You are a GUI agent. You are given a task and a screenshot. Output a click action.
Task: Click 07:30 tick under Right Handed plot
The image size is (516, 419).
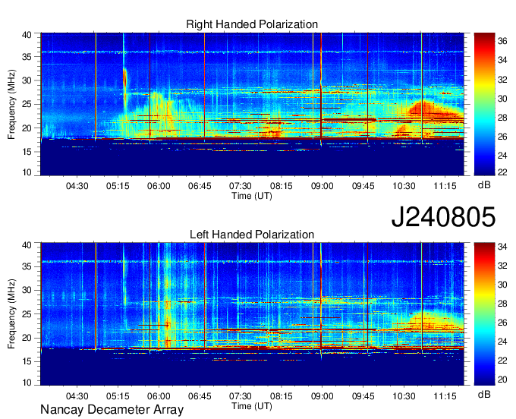[241, 186]
